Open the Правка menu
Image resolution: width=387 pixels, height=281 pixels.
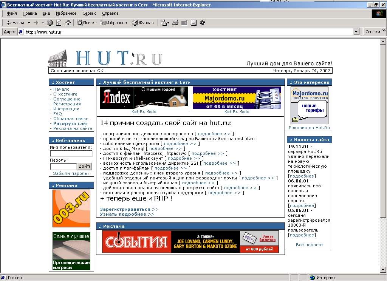pos(29,13)
